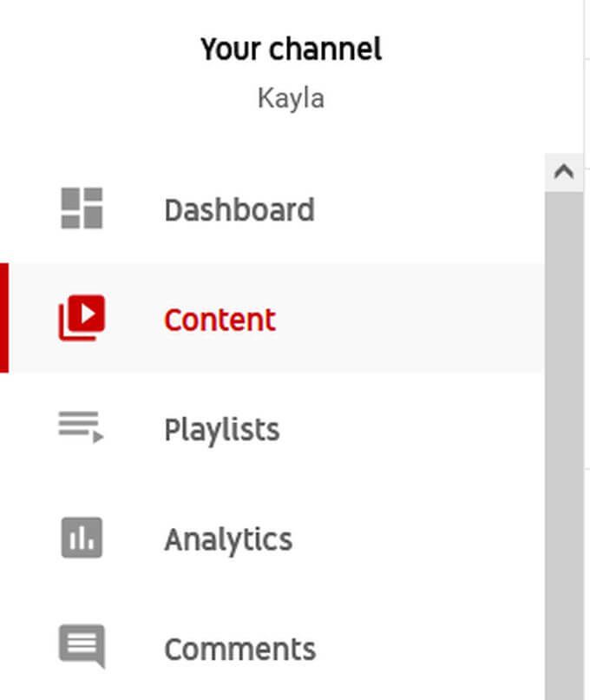Screen dimensions: 590x700
Task: Select the Content menu label
Action: pos(220,320)
